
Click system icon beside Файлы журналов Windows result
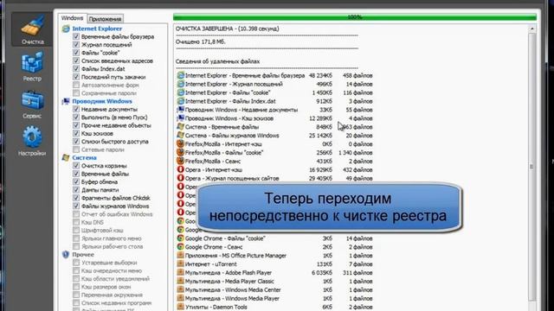[181, 136]
